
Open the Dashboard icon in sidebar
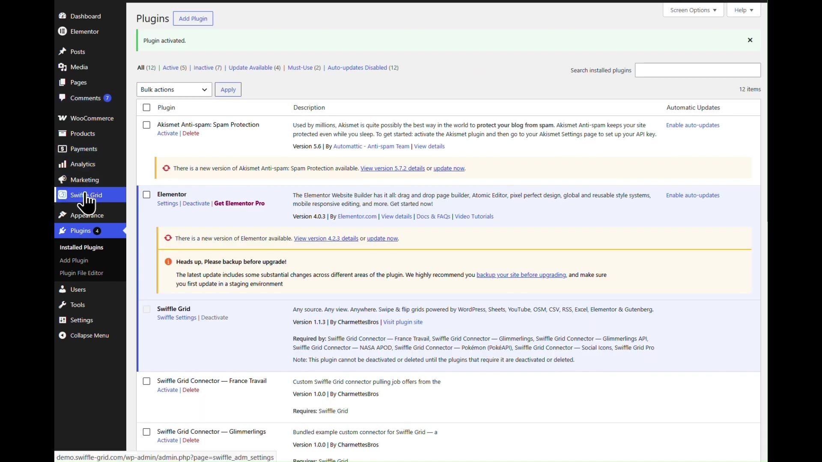point(63,16)
